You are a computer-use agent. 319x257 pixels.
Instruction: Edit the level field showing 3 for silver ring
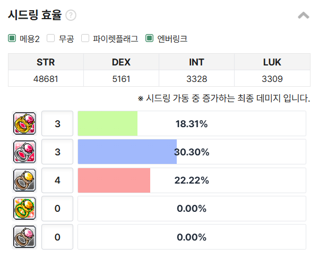click(x=57, y=152)
